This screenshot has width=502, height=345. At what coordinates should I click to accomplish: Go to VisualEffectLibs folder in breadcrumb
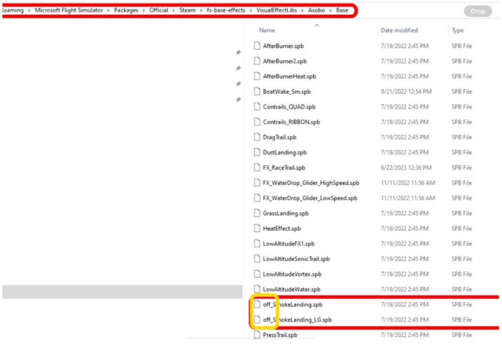[276, 10]
